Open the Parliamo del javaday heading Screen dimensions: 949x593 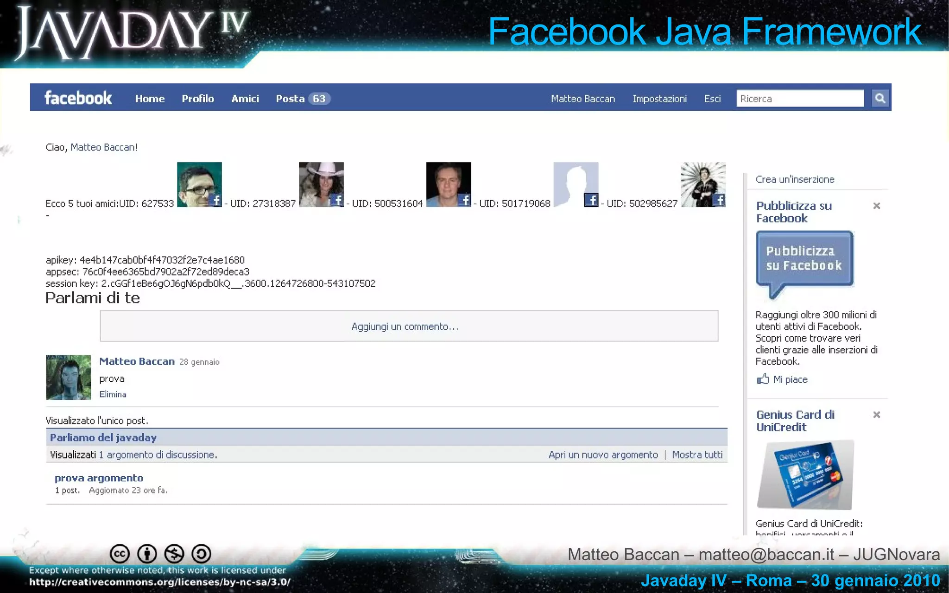[103, 437]
